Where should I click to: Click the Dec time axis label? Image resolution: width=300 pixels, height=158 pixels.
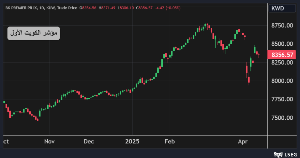[x=89, y=142]
